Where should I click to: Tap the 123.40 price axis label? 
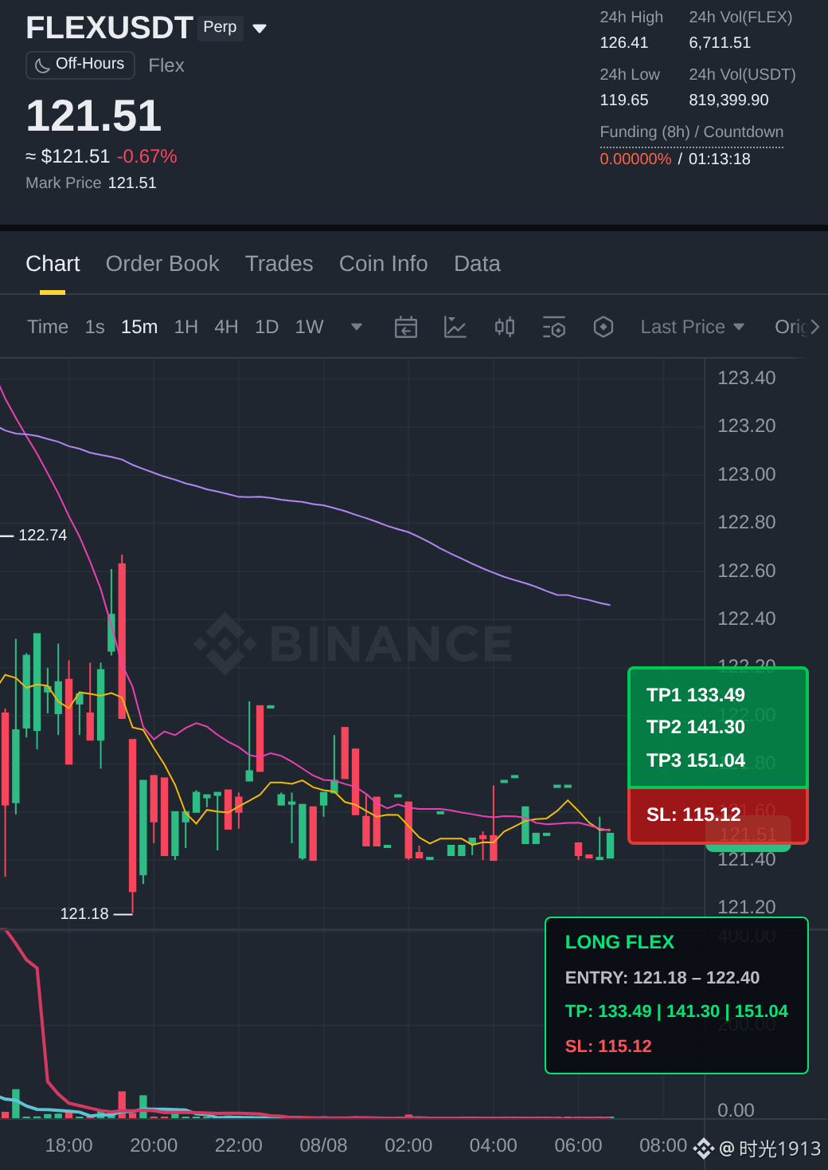(747, 378)
